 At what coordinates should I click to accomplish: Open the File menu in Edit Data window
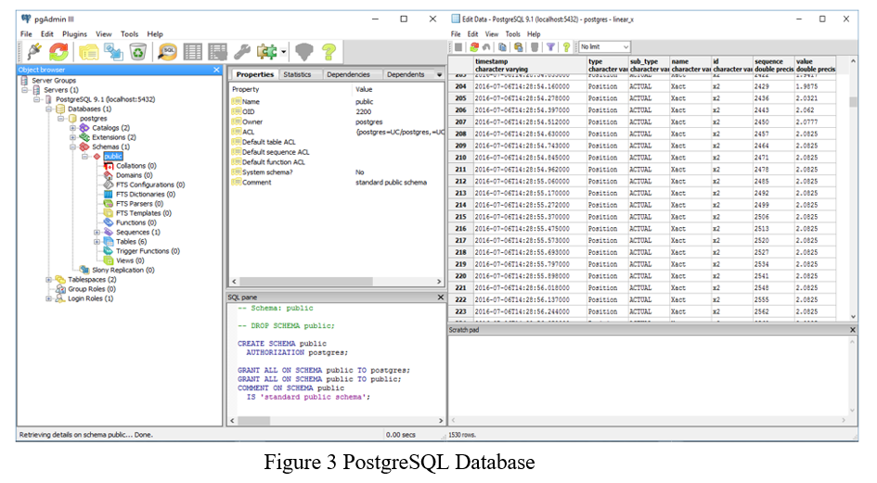coord(456,34)
